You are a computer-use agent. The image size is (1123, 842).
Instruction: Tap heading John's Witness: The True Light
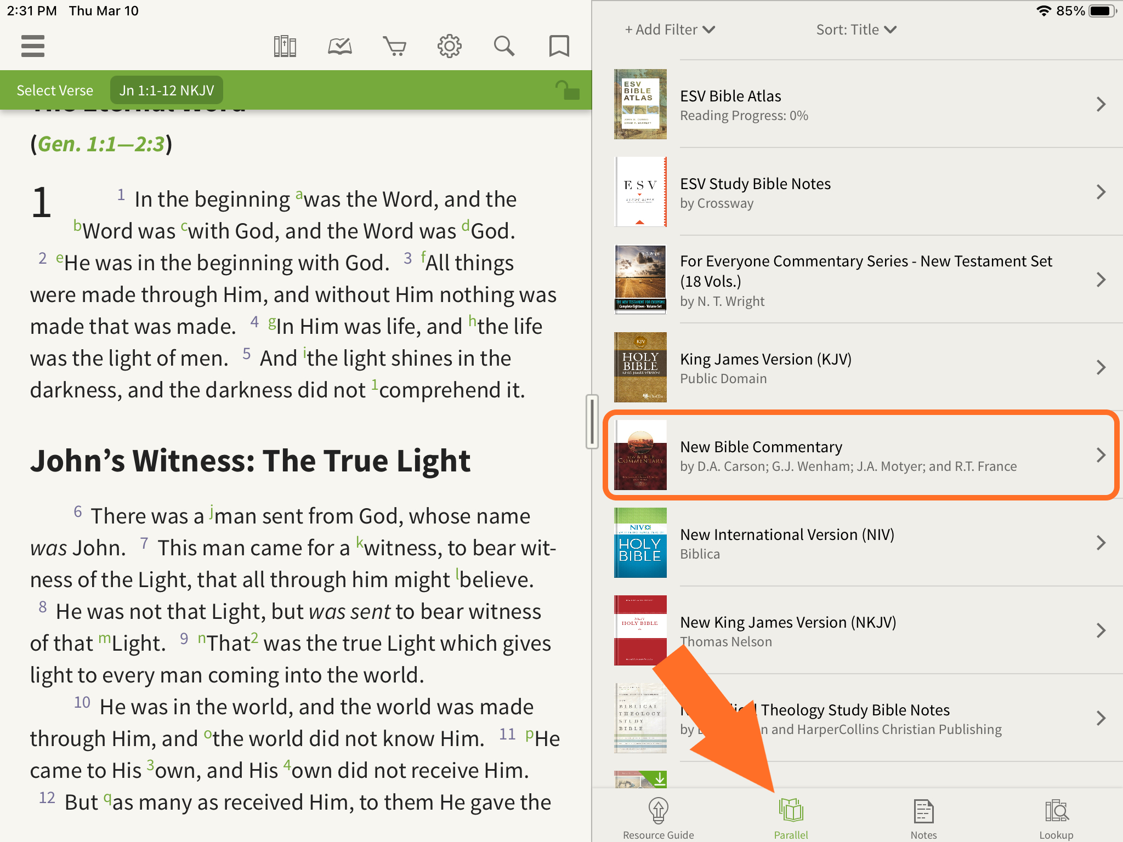250,460
